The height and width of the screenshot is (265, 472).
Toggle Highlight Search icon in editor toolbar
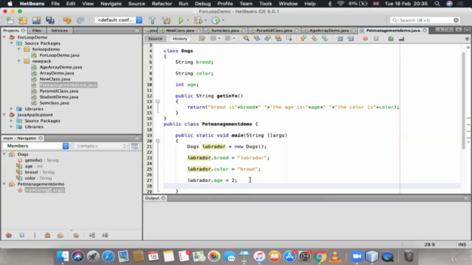pyautogui.click(x=278, y=38)
